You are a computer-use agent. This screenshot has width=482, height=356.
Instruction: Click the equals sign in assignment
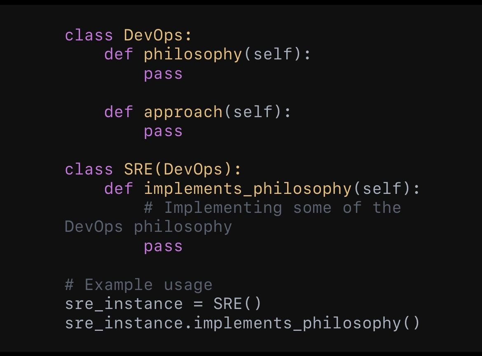pyautogui.click(x=198, y=304)
